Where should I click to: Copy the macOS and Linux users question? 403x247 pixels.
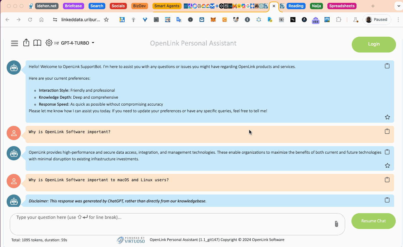pos(387,180)
